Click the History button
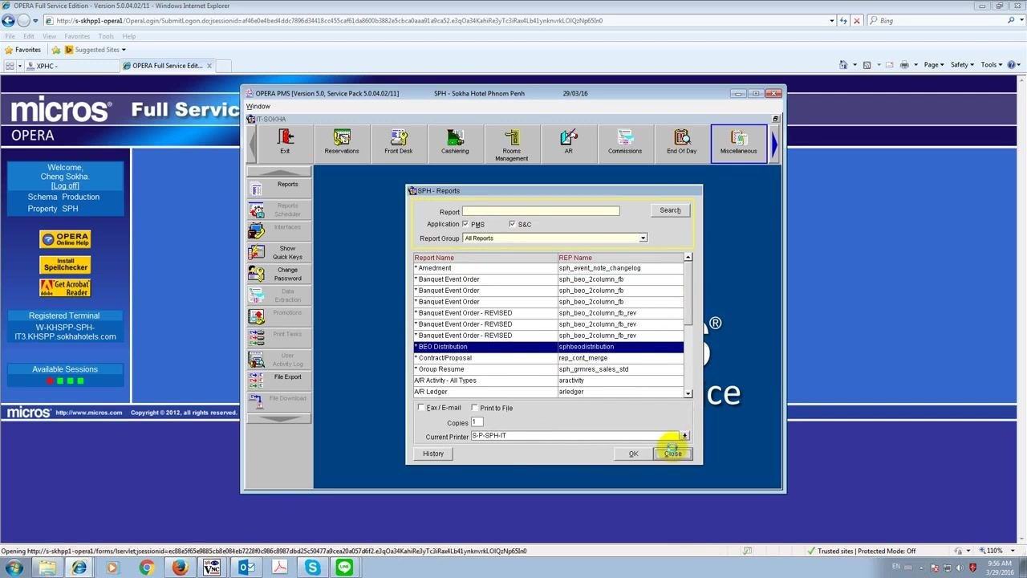 (433, 454)
